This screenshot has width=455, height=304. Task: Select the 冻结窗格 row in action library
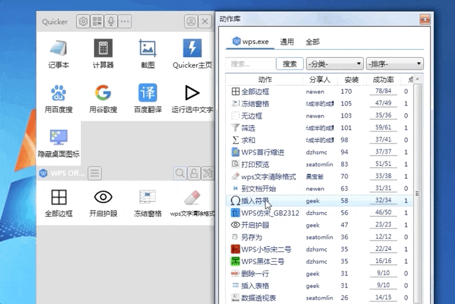[x=319, y=103]
